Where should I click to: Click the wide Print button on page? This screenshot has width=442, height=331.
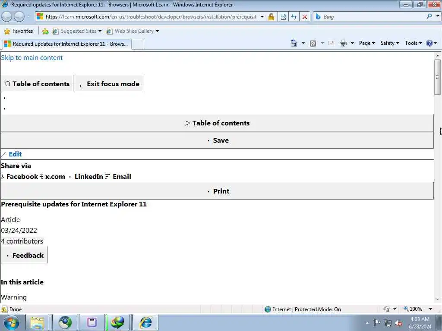pyautogui.click(x=217, y=191)
